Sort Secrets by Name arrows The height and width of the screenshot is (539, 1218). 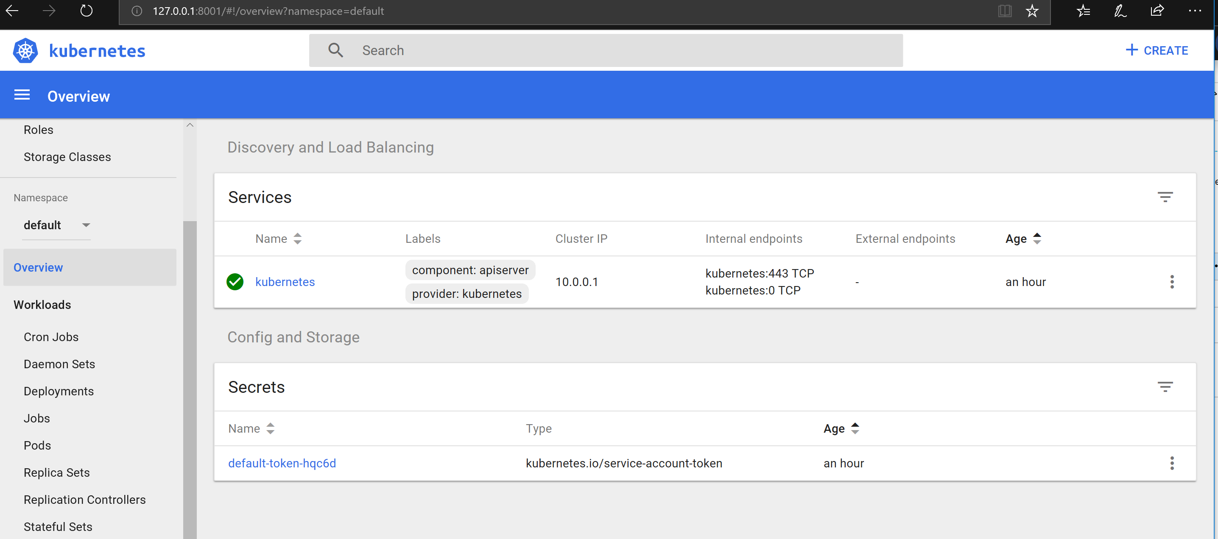tap(271, 428)
